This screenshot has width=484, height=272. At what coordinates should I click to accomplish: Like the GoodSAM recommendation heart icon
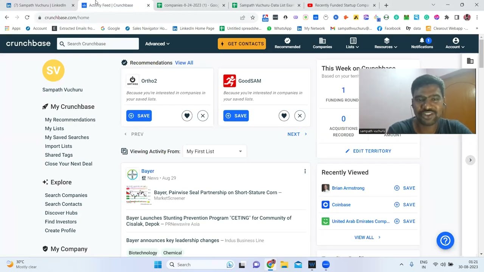click(284, 116)
